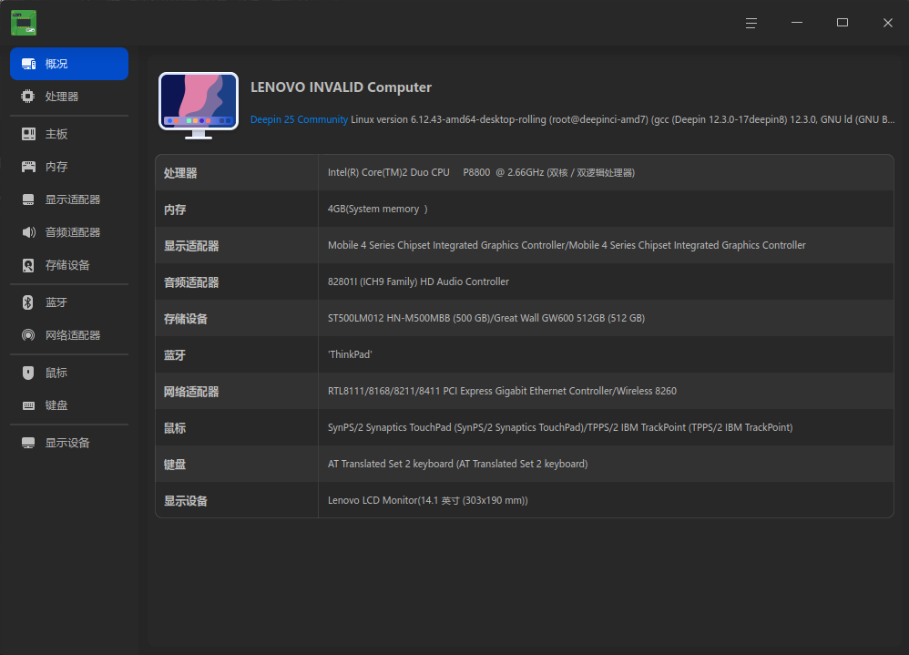The height and width of the screenshot is (655, 909).
Task: Click the 显示适配器 row label in the table
Action: tap(191, 246)
